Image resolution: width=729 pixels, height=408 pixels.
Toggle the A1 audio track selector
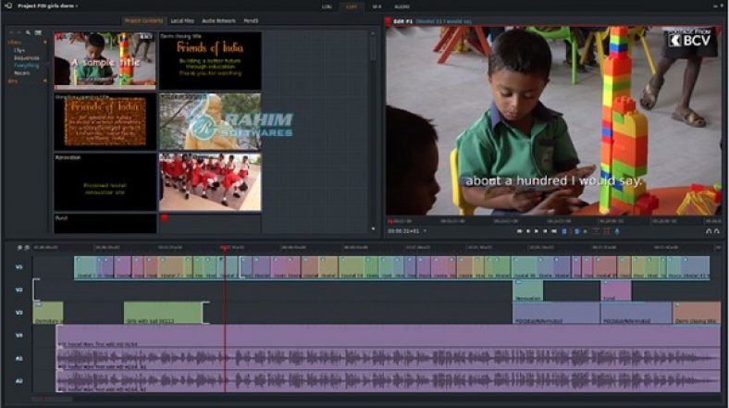point(19,358)
